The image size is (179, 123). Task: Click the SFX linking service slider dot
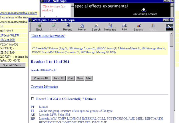point(144,9)
